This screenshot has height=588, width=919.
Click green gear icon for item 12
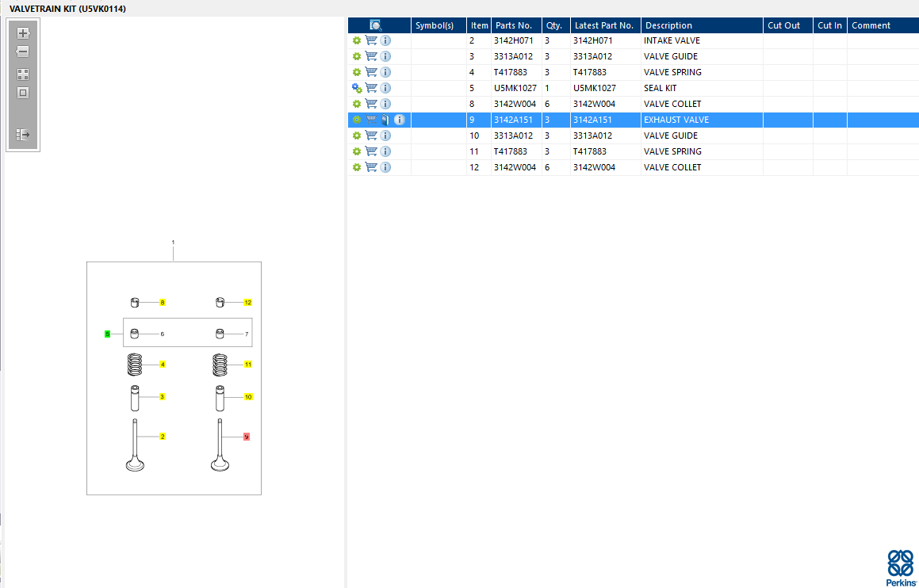click(x=357, y=167)
